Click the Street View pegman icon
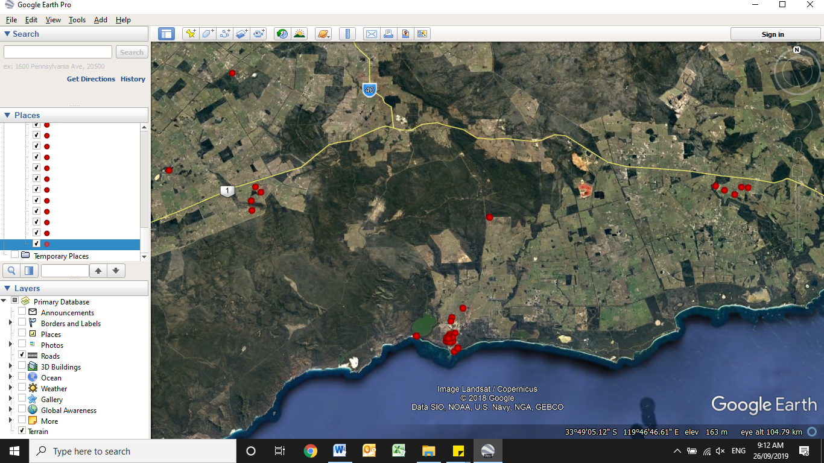 click(797, 148)
